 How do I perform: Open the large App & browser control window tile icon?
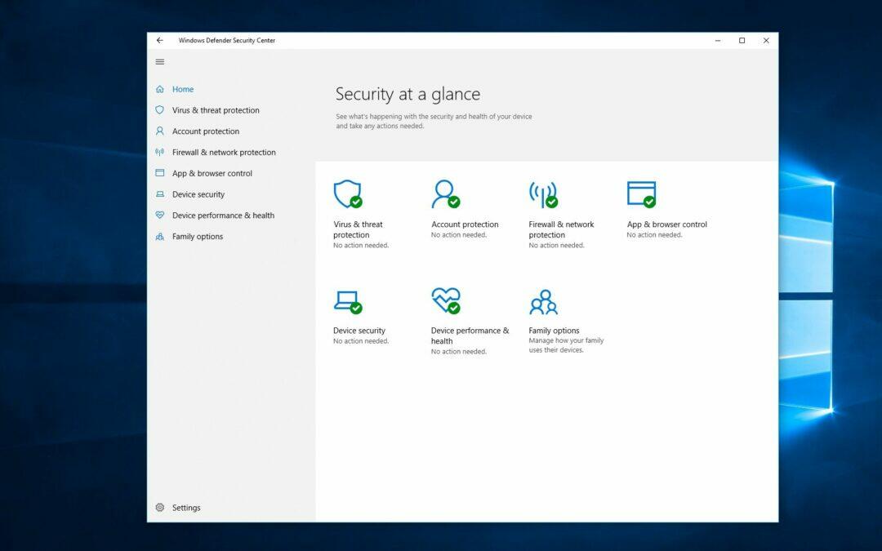(641, 194)
